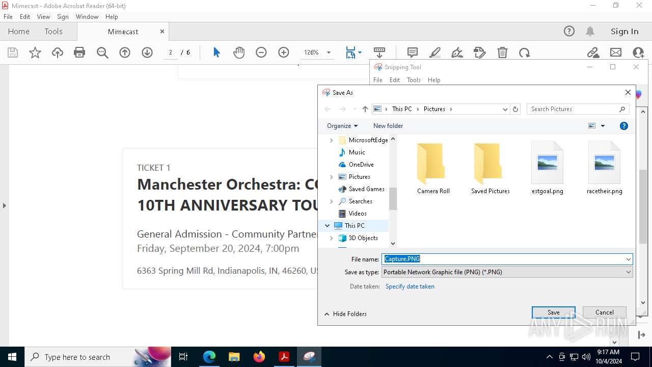Click the page number field
The height and width of the screenshot is (367, 652).
pyautogui.click(x=171, y=53)
